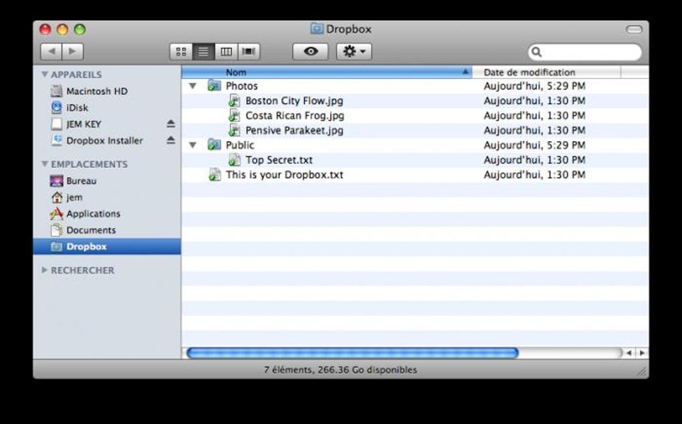Select the Public folder row

pyautogui.click(x=415, y=145)
